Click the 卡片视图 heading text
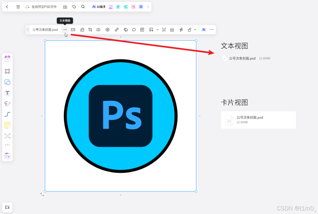The height and width of the screenshot is (214, 318). [234, 102]
